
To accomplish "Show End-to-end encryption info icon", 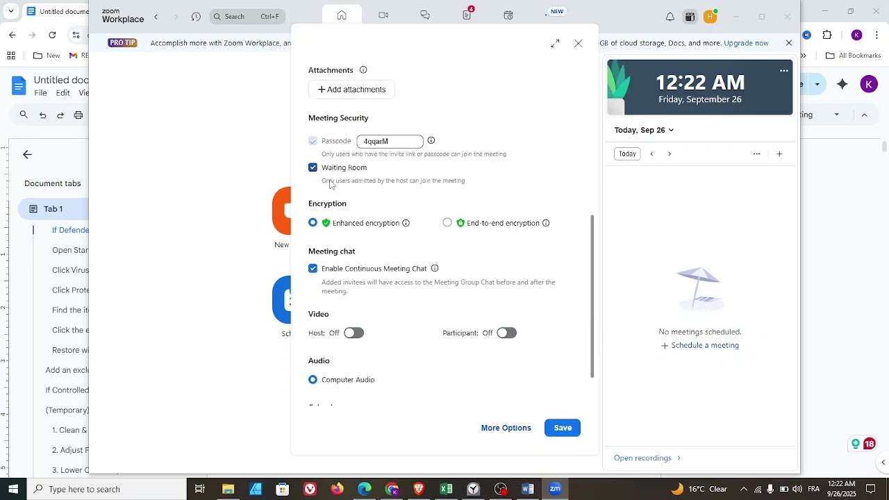I will pyautogui.click(x=546, y=223).
